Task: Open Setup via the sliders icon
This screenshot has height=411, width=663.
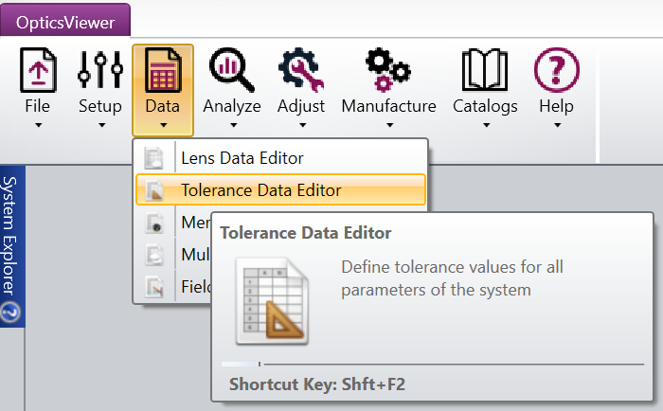Action: [99, 71]
